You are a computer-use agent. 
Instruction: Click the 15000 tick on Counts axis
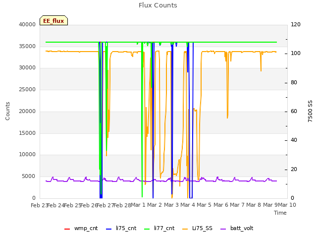[27, 133]
